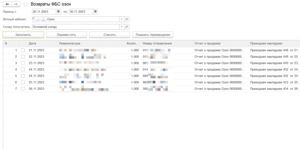Image resolution: width=300 pixels, height=149 pixels.
Task: Check the checkbox in row 1
Action: click(23, 50)
